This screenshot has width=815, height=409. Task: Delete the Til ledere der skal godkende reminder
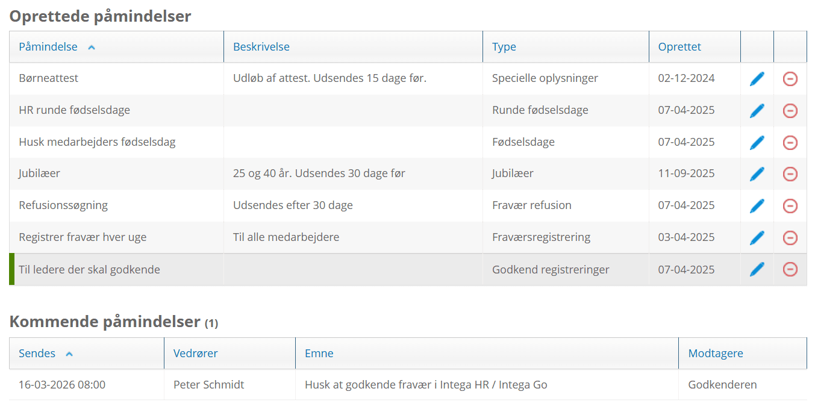pyautogui.click(x=790, y=269)
